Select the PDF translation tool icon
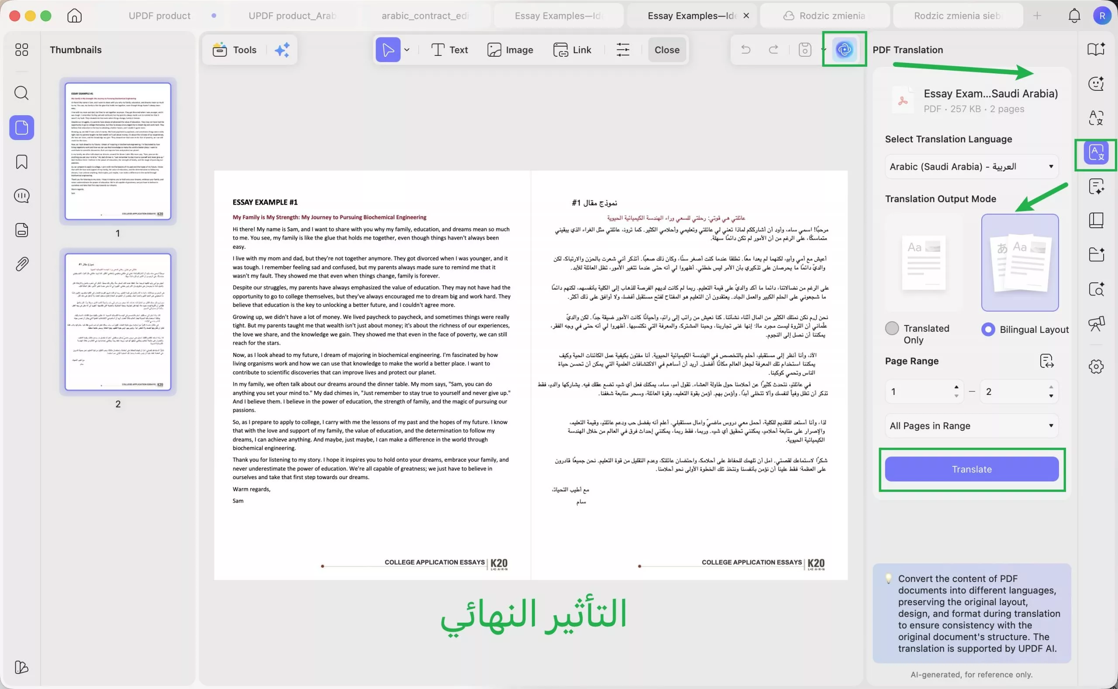Image resolution: width=1118 pixels, height=689 pixels. [1096, 153]
